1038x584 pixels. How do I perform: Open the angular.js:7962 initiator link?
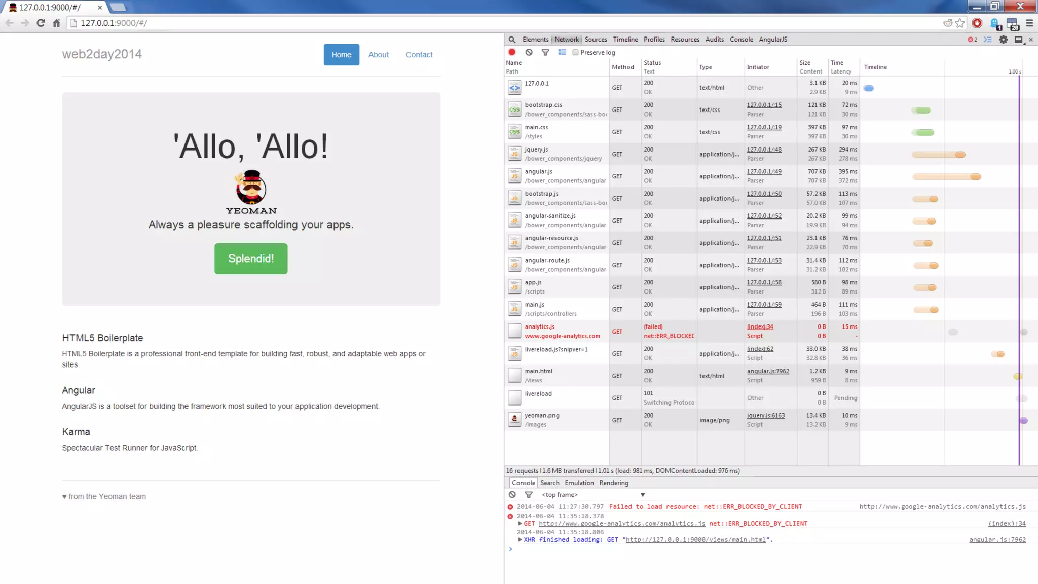[767, 371]
